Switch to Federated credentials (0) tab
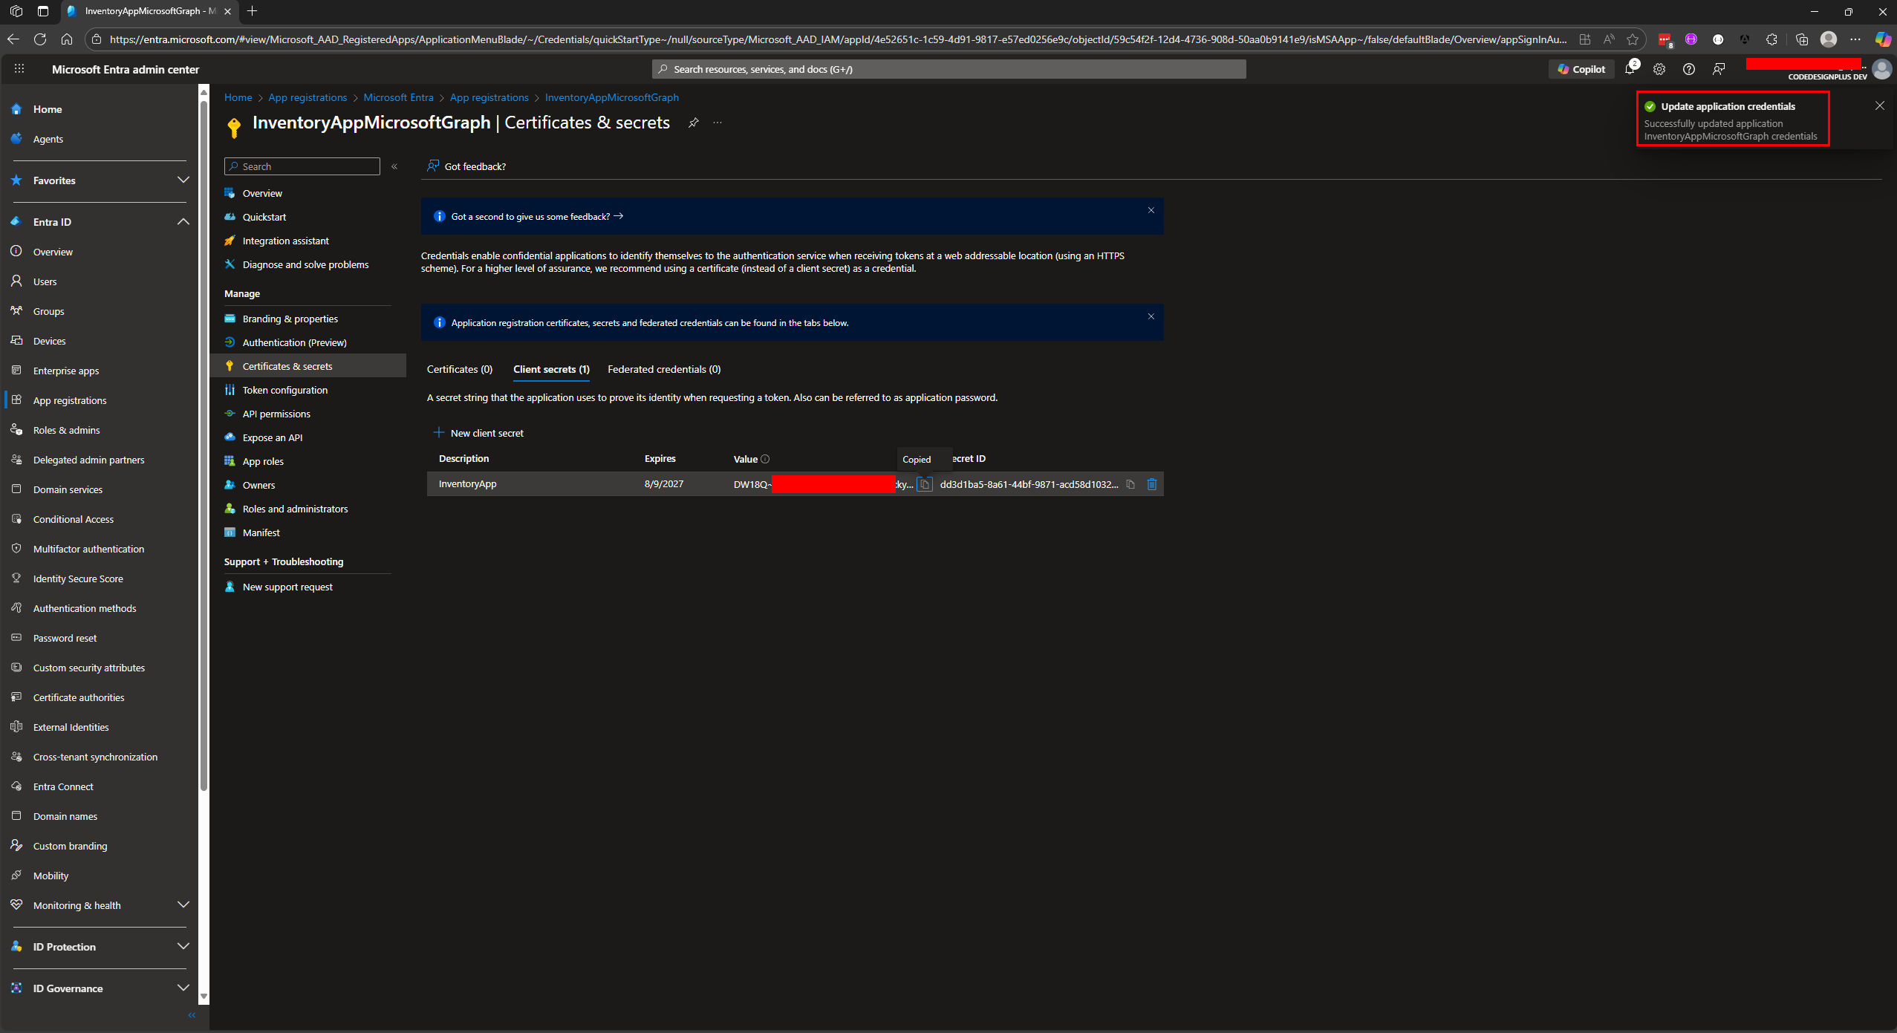This screenshot has width=1897, height=1033. (664, 369)
